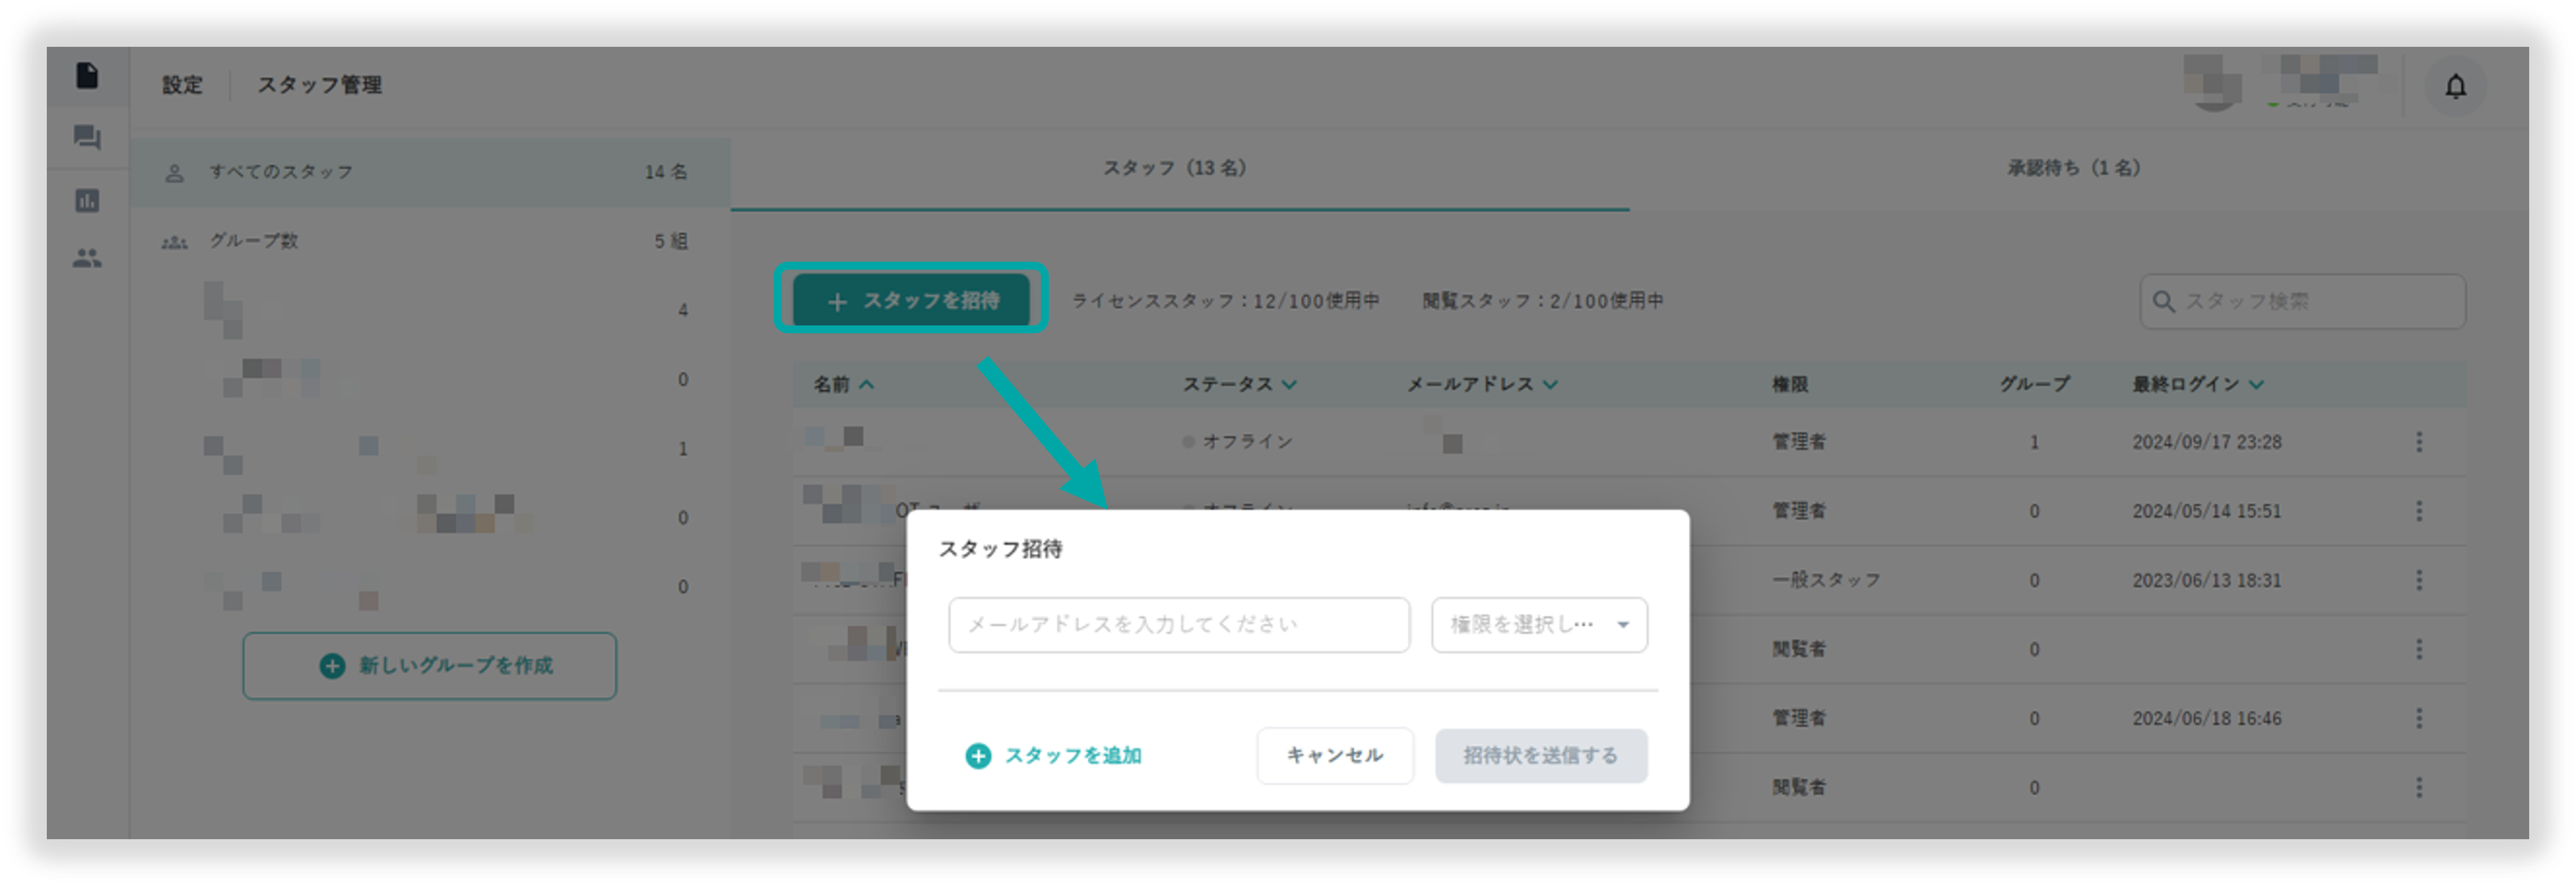
Task: Expand the グループ数 group list
Action: [255, 240]
